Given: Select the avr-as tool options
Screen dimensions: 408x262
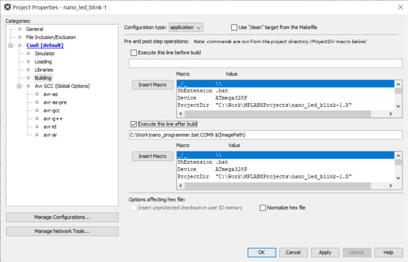Looking at the screenshot, I should pyautogui.click(x=50, y=94).
